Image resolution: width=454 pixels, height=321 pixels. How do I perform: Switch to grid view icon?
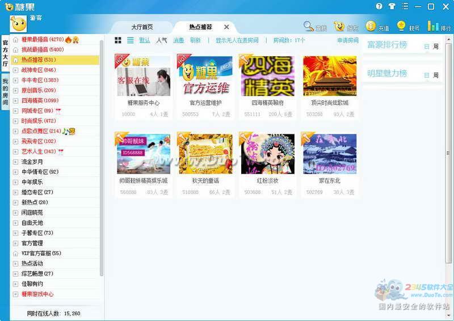pyautogui.click(x=118, y=40)
